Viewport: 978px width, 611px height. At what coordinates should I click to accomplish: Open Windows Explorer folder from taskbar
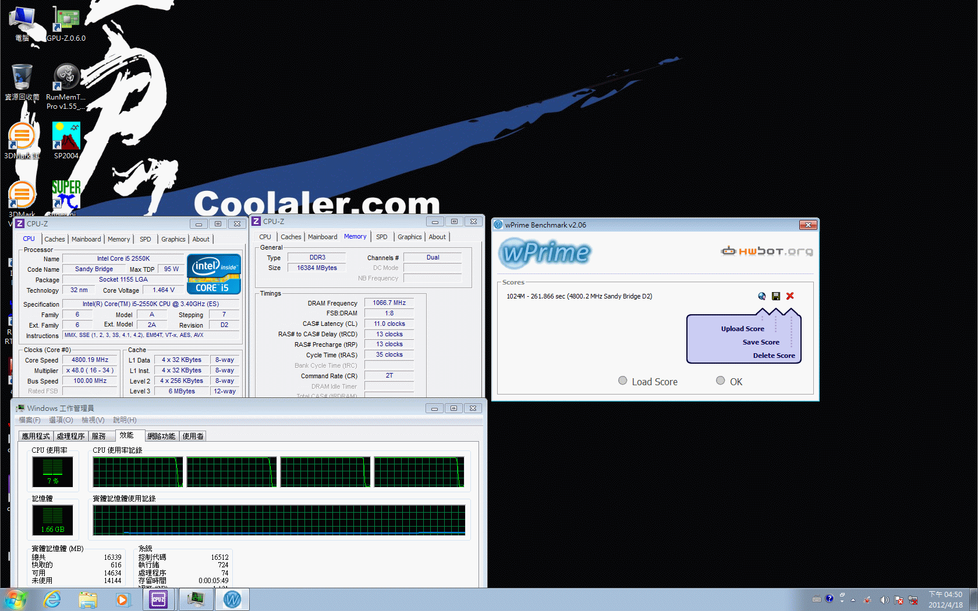pyautogui.click(x=88, y=599)
